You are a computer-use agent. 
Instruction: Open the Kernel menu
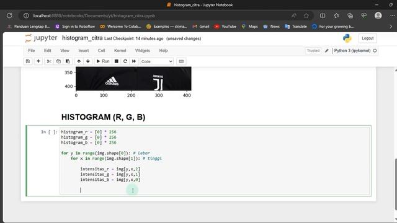click(x=120, y=51)
